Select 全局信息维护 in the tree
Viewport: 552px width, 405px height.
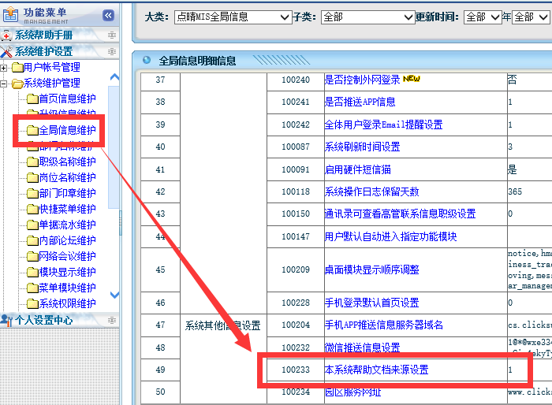click(67, 130)
